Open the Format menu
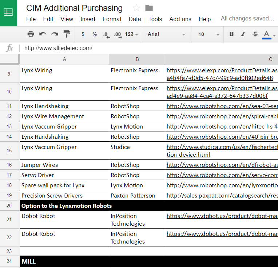 tap(112, 19)
